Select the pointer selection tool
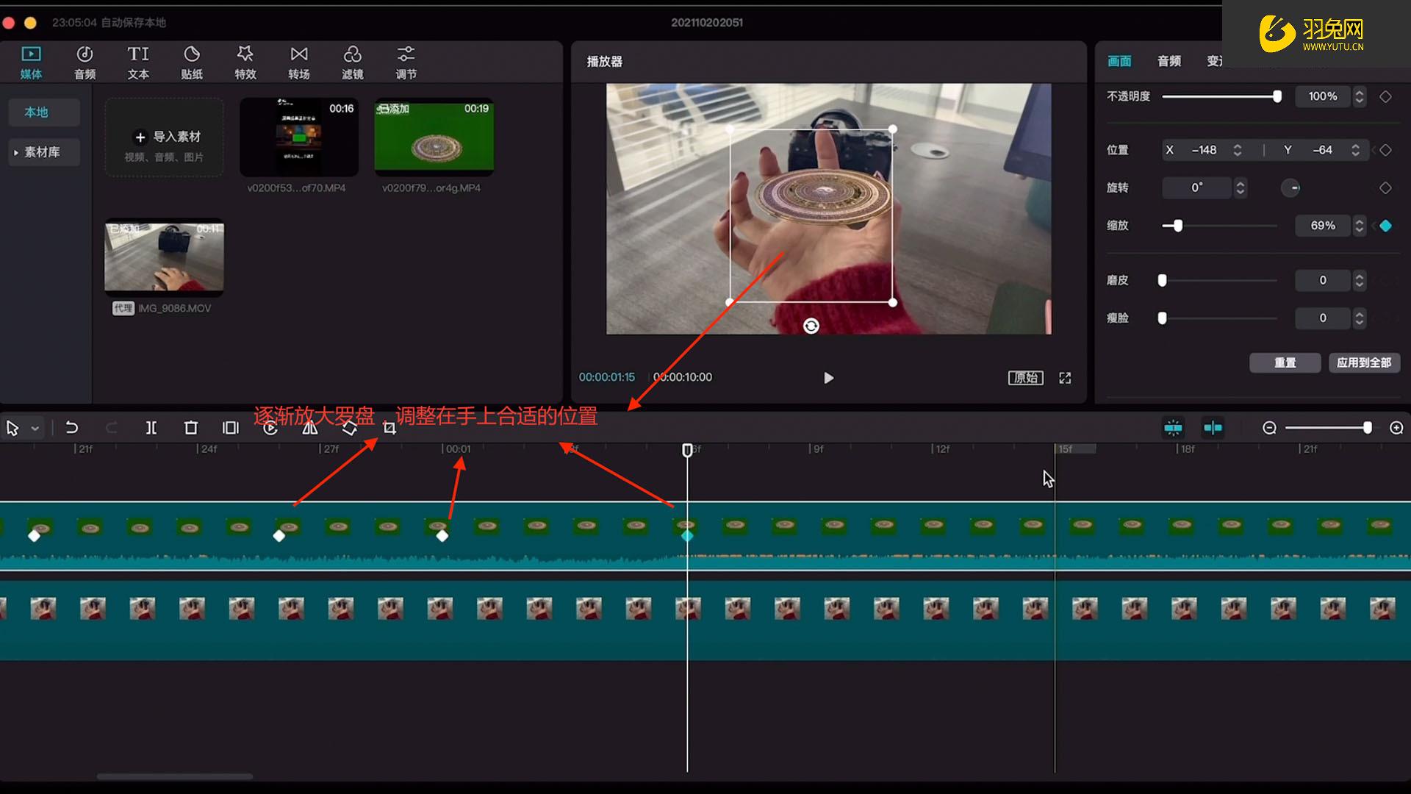1411x794 pixels. [12, 428]
